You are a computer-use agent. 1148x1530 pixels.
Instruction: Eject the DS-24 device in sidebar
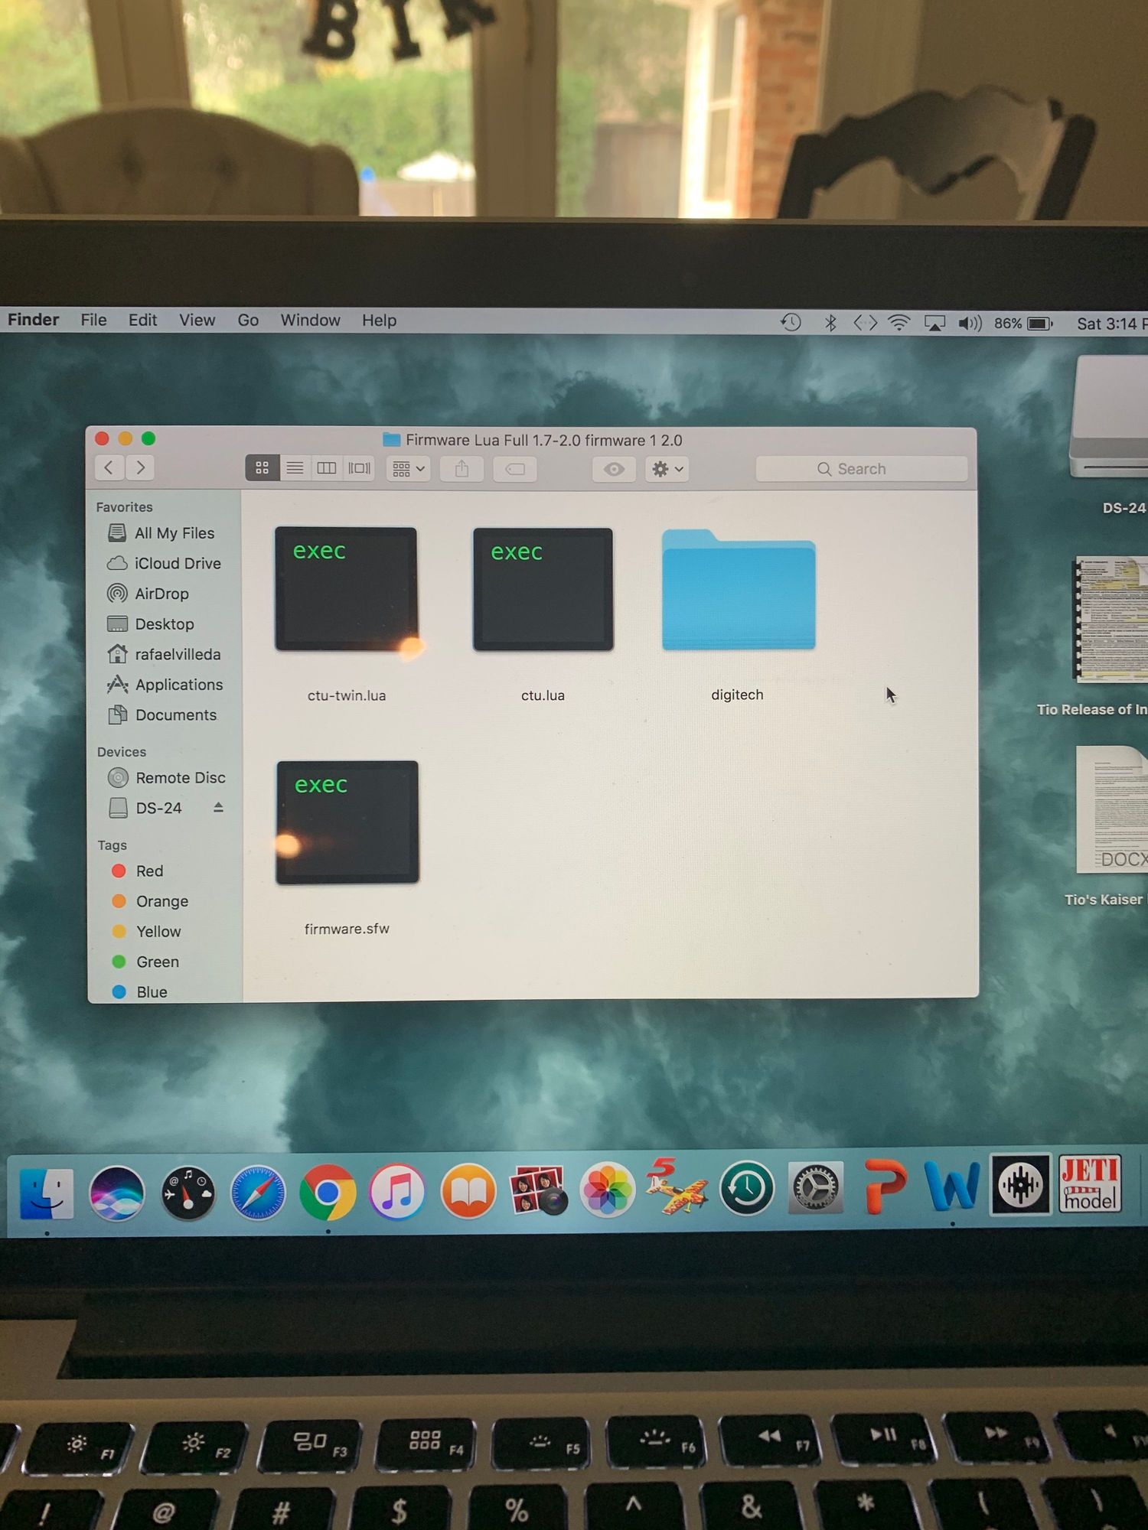218,808
